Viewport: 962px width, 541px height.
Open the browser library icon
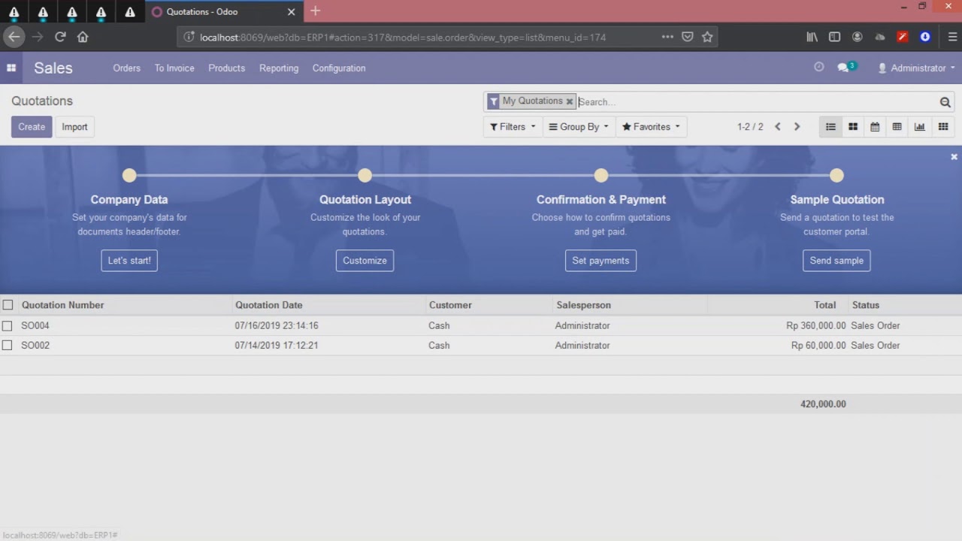click(812, 37)
